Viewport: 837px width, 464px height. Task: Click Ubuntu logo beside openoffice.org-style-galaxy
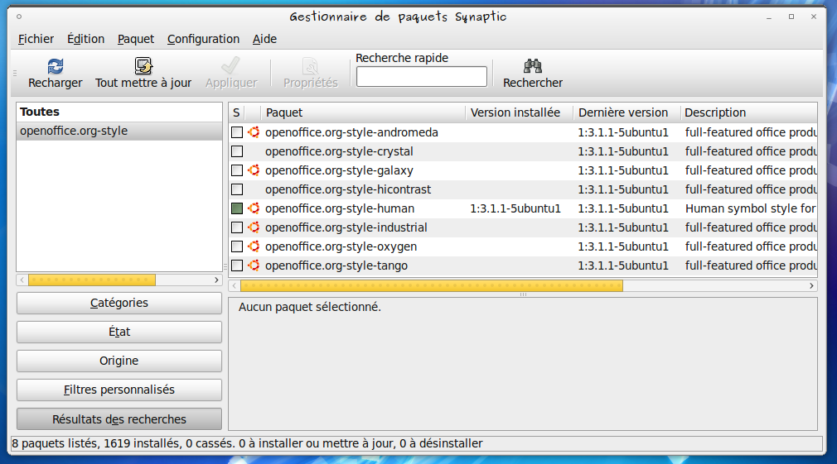coord(254,170)
